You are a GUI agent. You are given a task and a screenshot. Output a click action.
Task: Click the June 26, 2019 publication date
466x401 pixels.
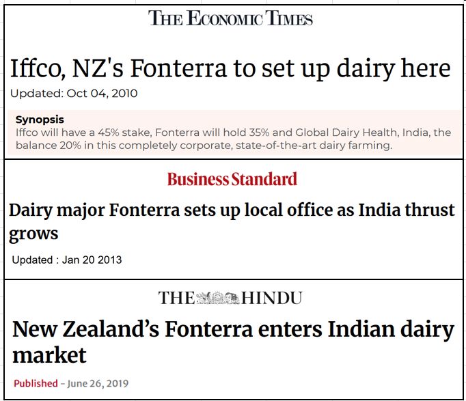click(x=96, y=383)
